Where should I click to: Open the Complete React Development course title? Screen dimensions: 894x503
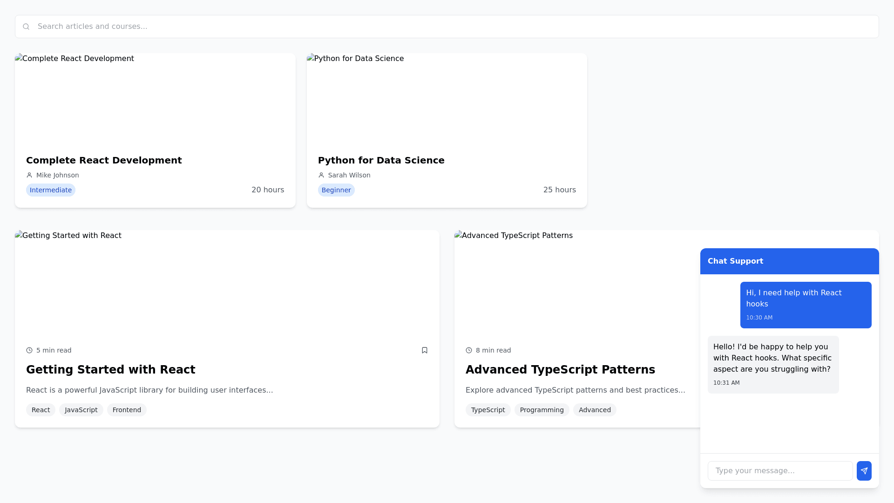[104, 160]
